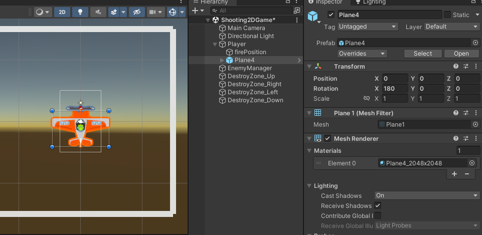Click Rotation X value field
This screenshot has width=482, height=235.
[395, 89]
